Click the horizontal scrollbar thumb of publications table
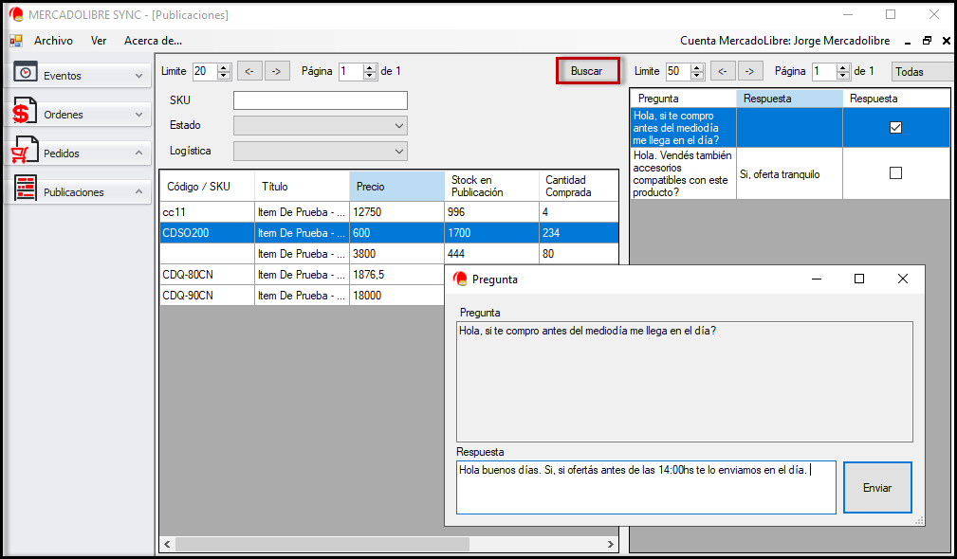Image resolution: width=957 pixels, height=559 pixels. (x=322, y=544)
